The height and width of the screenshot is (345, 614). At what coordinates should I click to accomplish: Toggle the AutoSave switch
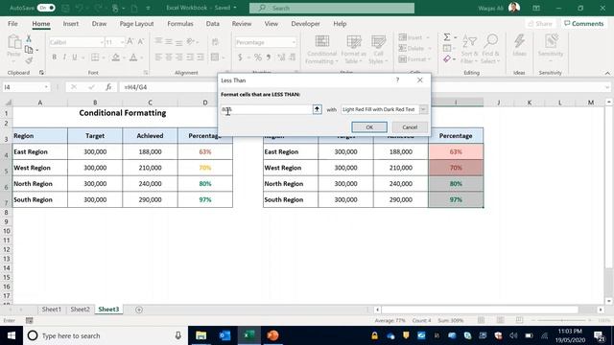(46, 8)
